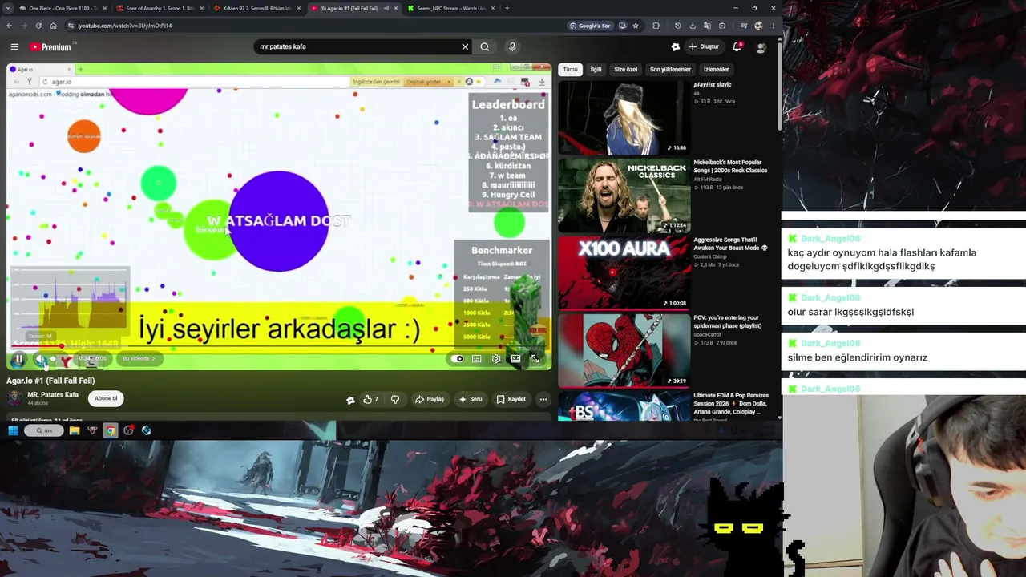Clear the search query with the X

pos(465,46)
